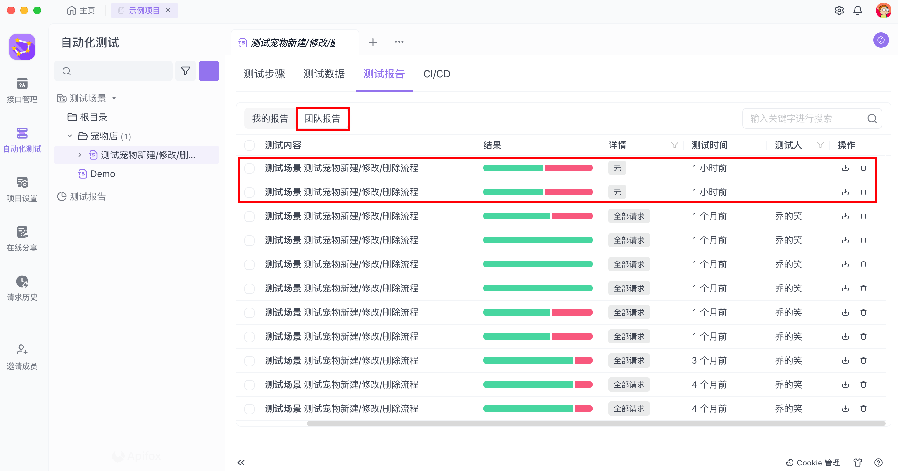Click the purple plus add button
The image size is (898, 471).
tap(209, 71)
